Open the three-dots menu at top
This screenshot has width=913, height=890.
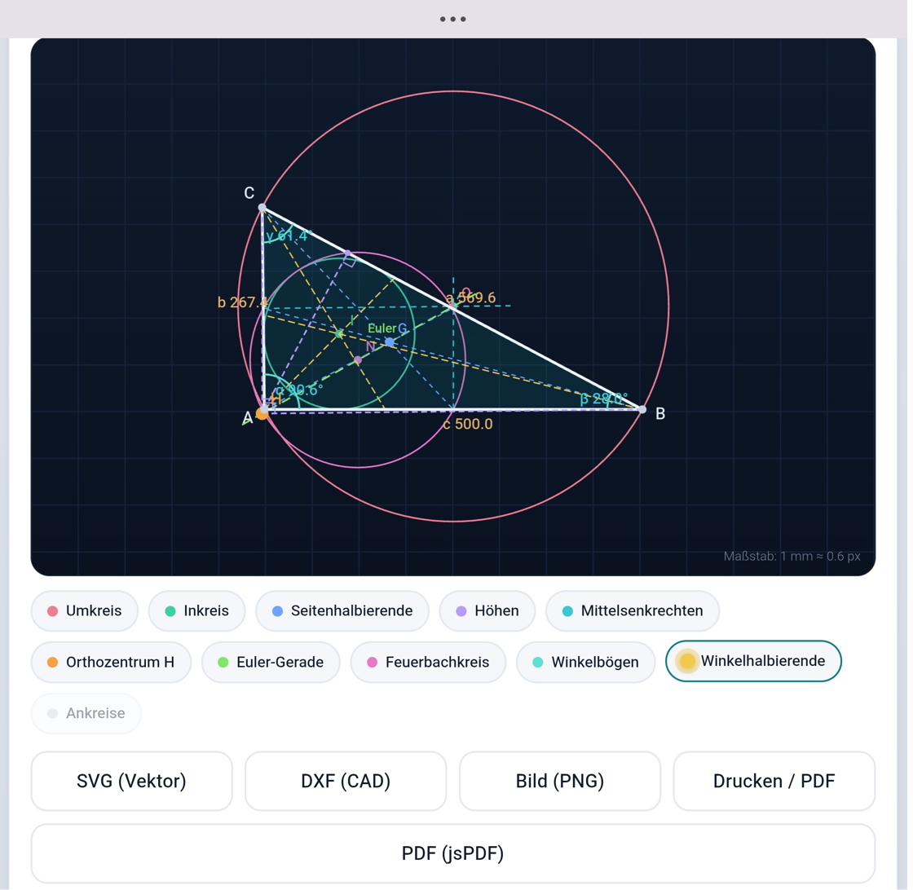[453, 20]
